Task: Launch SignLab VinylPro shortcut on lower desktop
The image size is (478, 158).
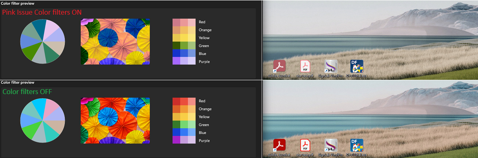Action: (331, 147)
